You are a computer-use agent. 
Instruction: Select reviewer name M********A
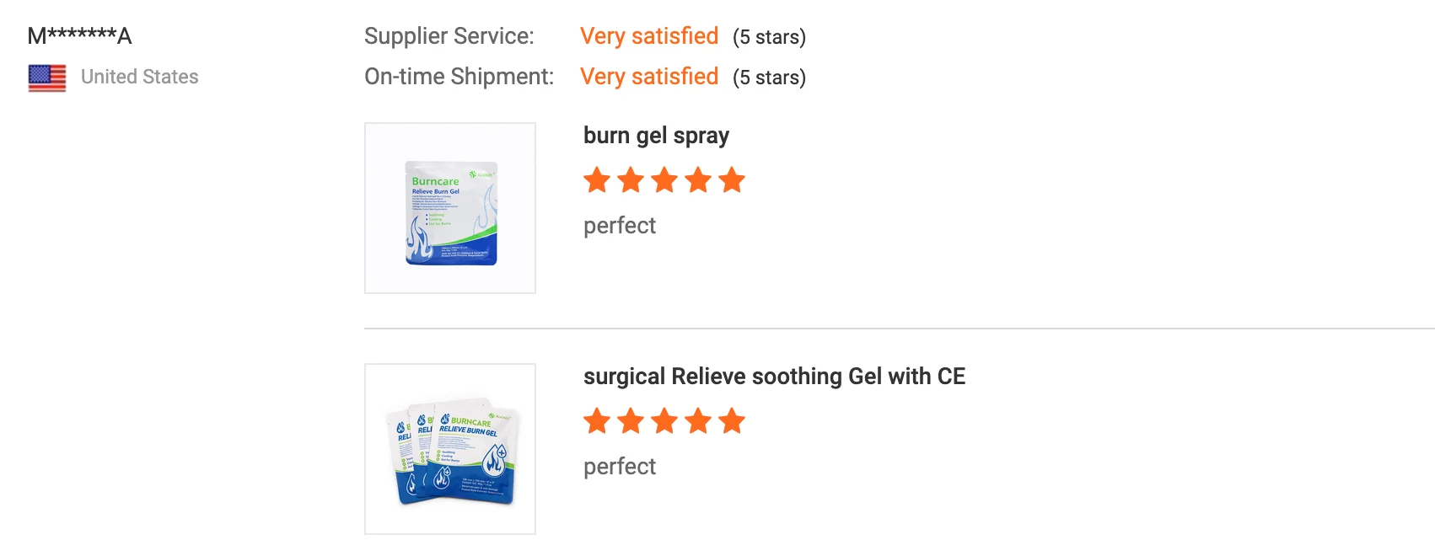pyautogui.click(x=80, y=36)
